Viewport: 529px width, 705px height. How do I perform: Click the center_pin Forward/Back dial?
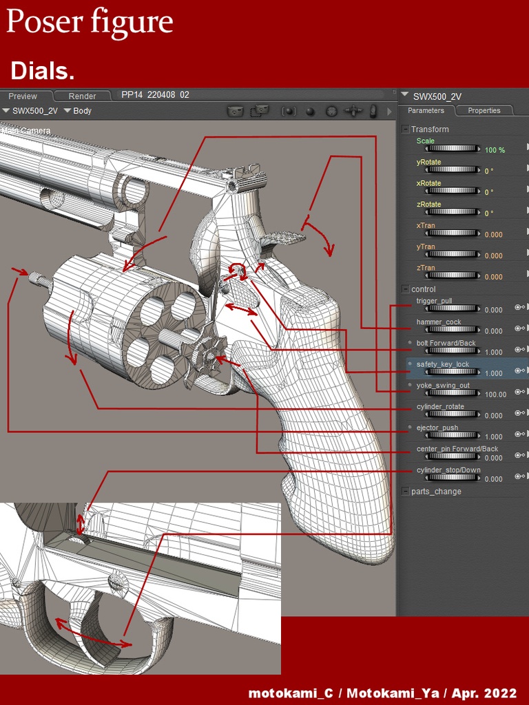pyautogui.click(x=453, y=456)
